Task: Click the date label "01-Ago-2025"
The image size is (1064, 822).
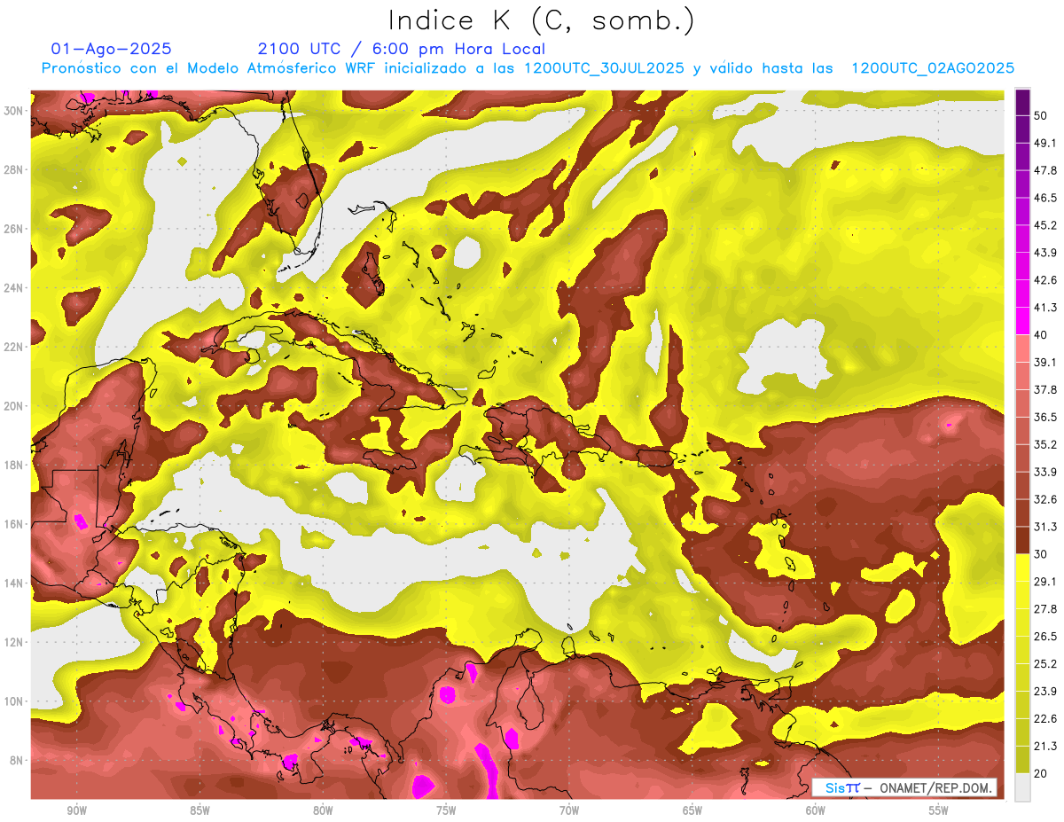Action: 112,49
